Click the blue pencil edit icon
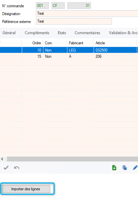This screenshot has width=138, height=197. tap(135, 168)
